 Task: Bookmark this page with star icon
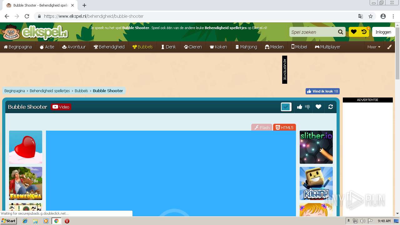pyautogui.click(x=371, y=16)
